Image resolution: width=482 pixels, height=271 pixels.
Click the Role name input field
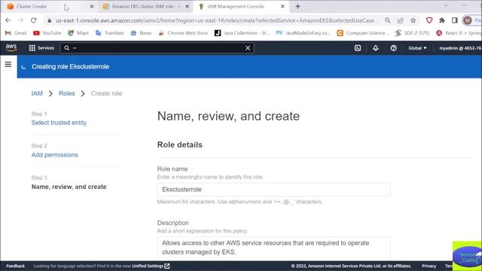click(274, 190)
